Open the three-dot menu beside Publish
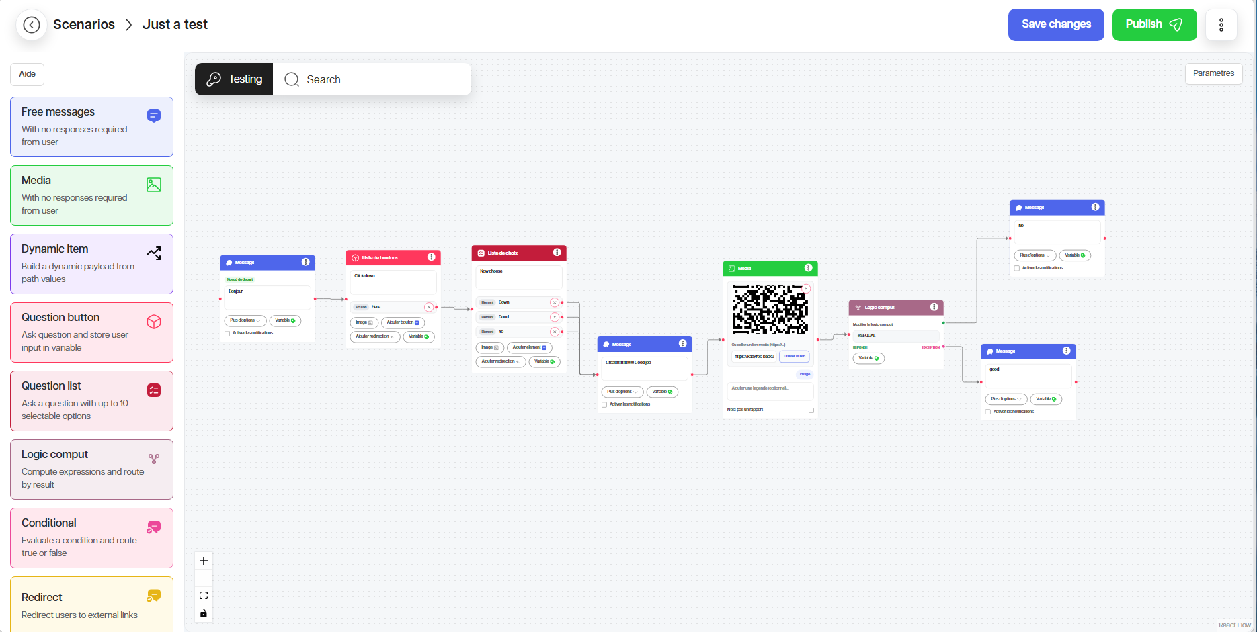The width and height of the screenshot is (1257, 632). tap(1221, 25)
